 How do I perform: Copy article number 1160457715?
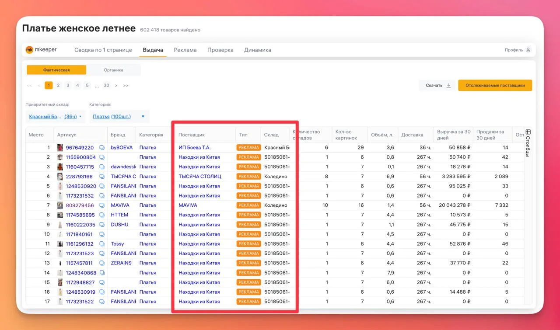[x=101, y=167]
